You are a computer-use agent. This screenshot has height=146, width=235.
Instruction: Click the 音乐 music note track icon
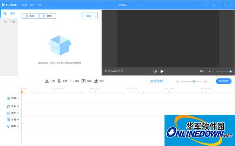8,107
